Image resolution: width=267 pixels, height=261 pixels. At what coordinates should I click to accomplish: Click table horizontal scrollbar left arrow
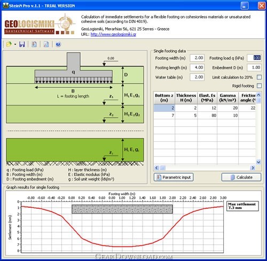click(x=156, y=168)
